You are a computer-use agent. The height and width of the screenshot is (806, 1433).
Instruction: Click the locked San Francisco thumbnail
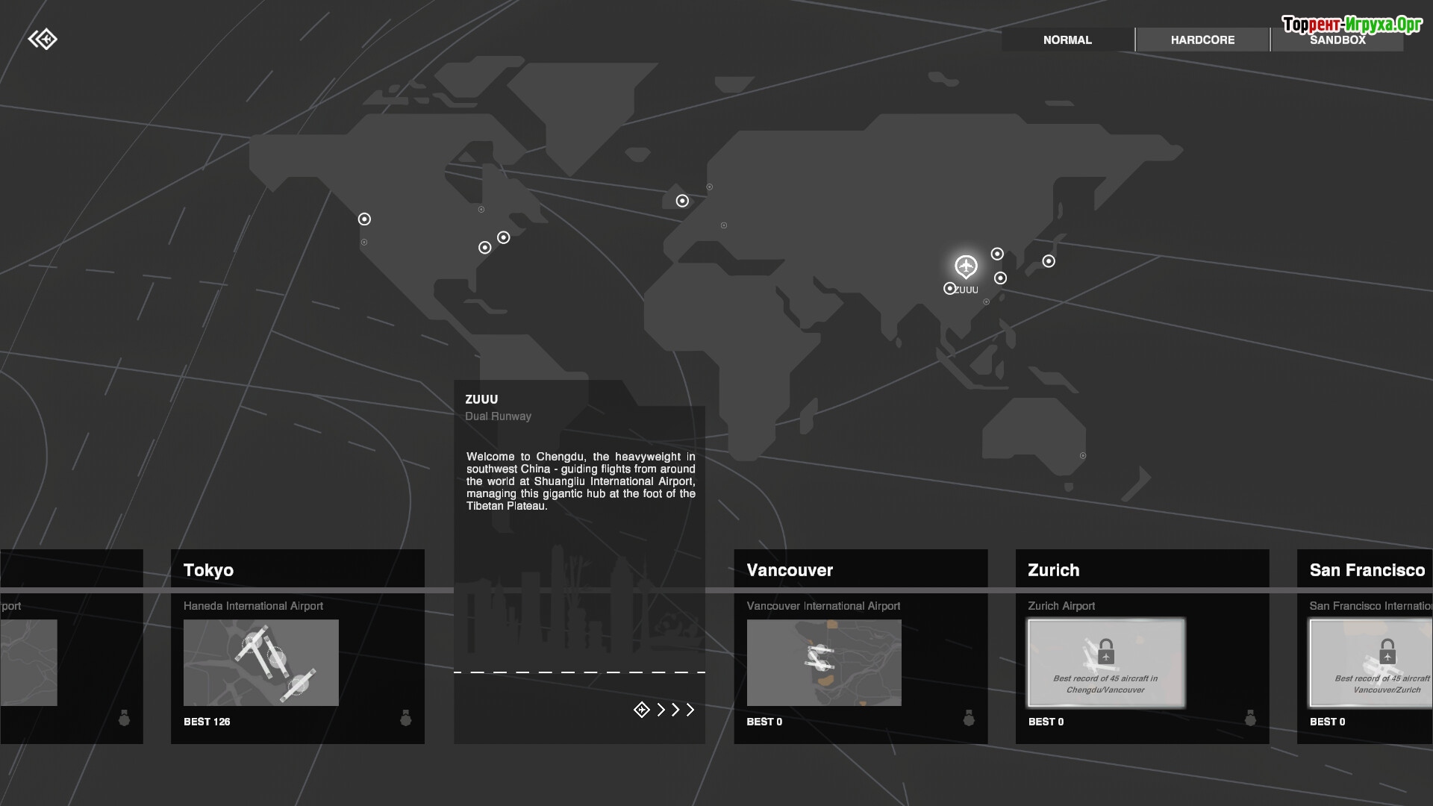[x=1371, y=663]
